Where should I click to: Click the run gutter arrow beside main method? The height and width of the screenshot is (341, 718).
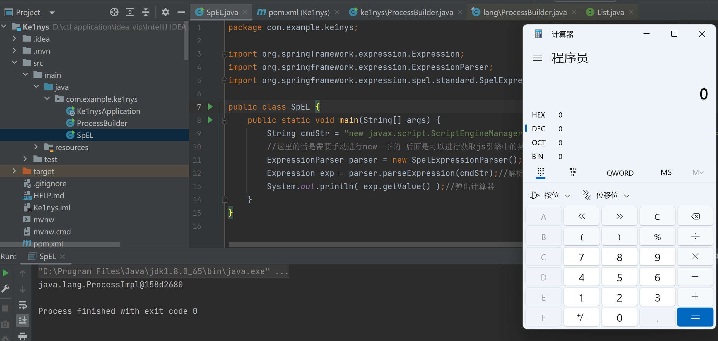coord(210,120)
